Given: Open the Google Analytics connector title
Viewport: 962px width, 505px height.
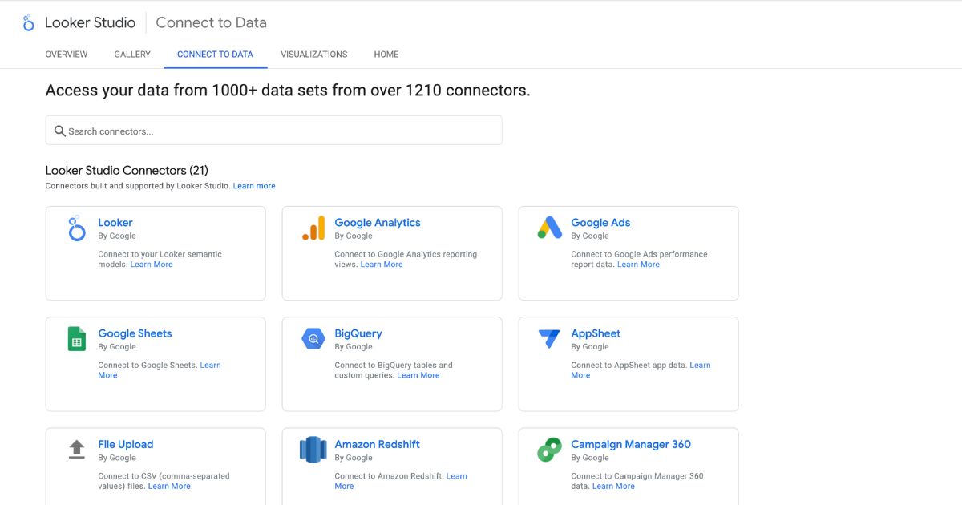Looking at the screenshot, I should coord(378,223).
